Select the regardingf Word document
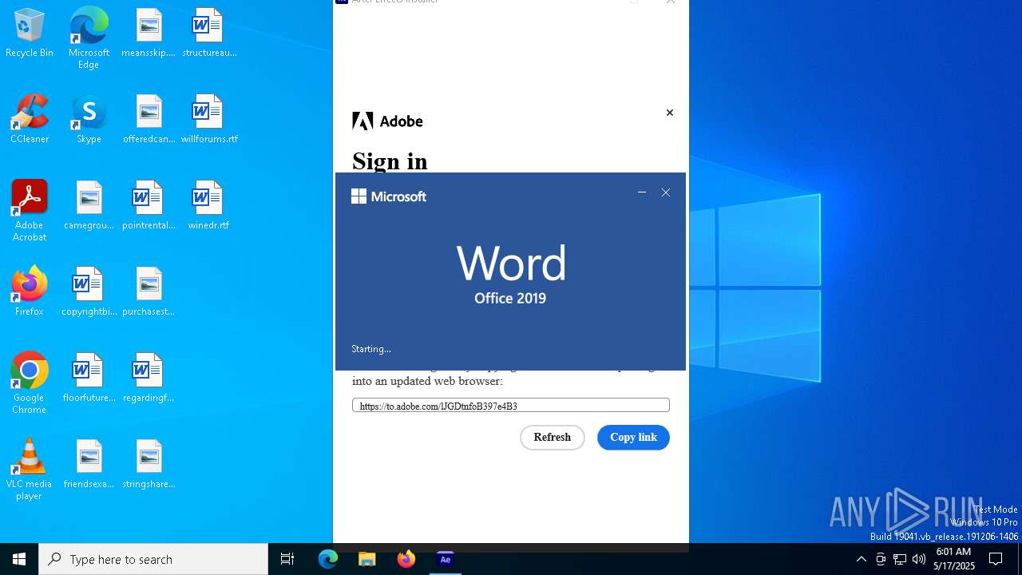 149,378
